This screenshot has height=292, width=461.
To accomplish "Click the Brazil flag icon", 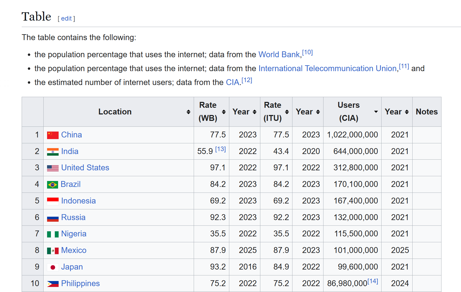I will tap(52, 185).
